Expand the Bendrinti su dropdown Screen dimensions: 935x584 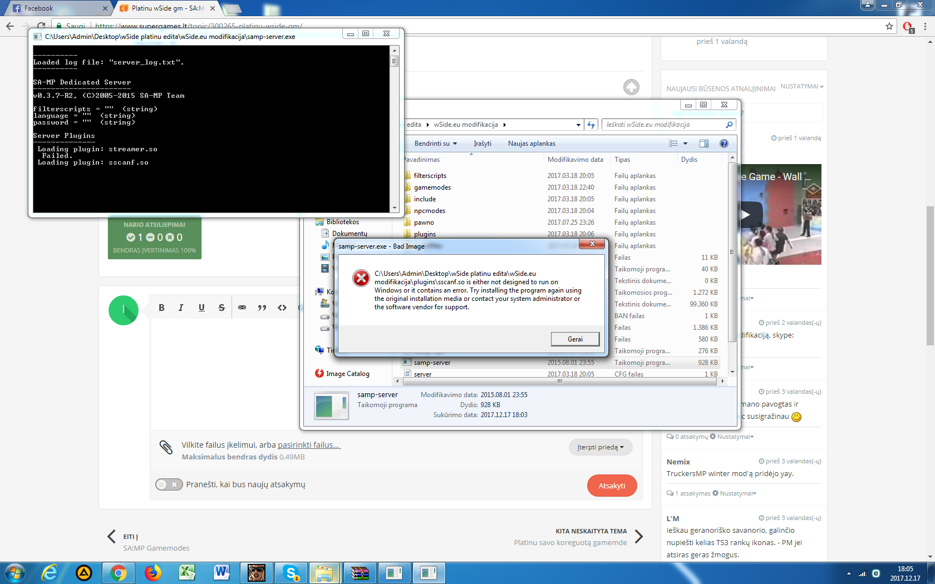click(435, 143)
